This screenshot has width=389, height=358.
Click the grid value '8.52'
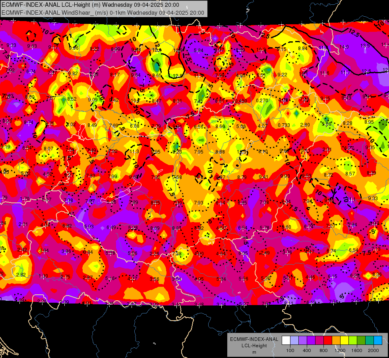tap(72, 99)
